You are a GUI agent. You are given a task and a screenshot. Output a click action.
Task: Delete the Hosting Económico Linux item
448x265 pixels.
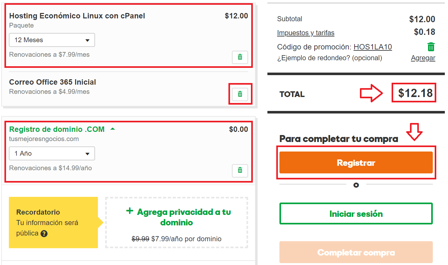click(240, 57)
